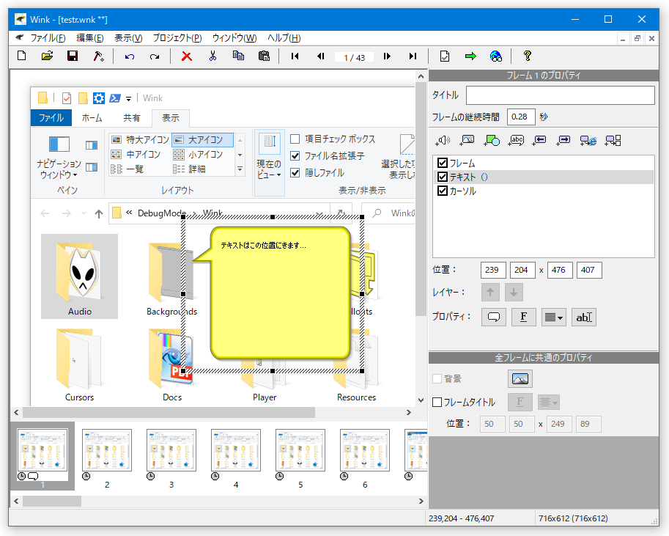Open the ファイル(F) menu
This screenshot has height=536, width=669.
(48, 38)
